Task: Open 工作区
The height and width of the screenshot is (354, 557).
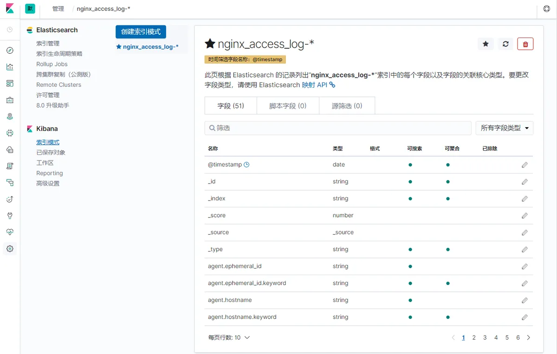Action: (45, 163)
